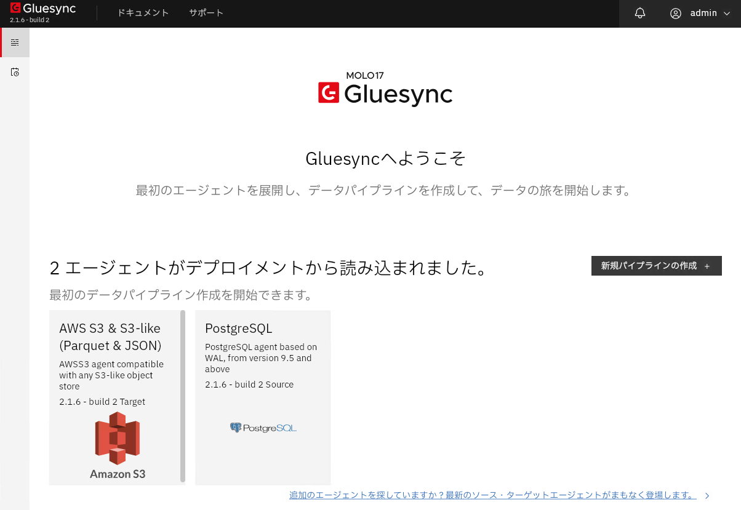Select the AWS S3 & S3-like agent card title

(x=111, y=337)
